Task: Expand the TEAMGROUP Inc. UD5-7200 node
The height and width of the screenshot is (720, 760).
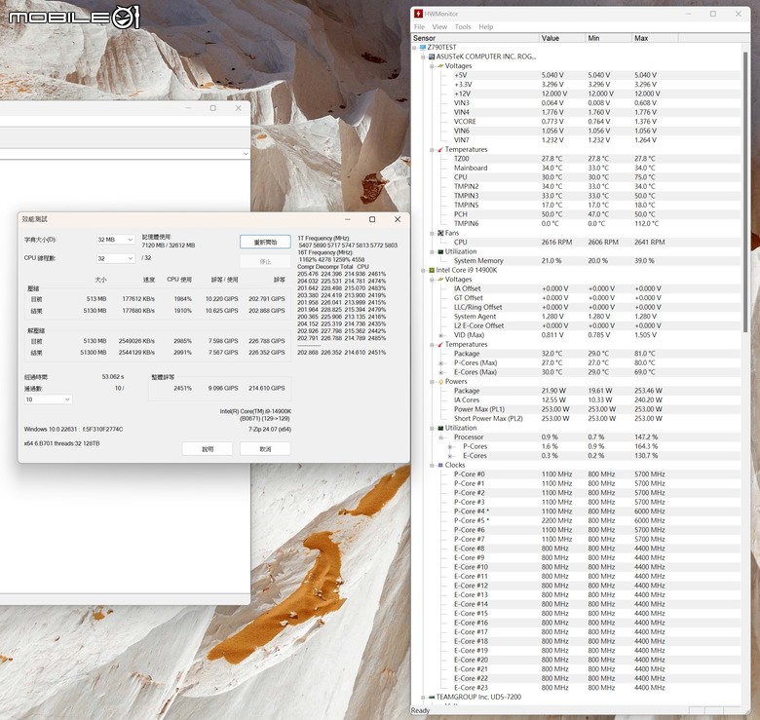Action: coord(423,698)
